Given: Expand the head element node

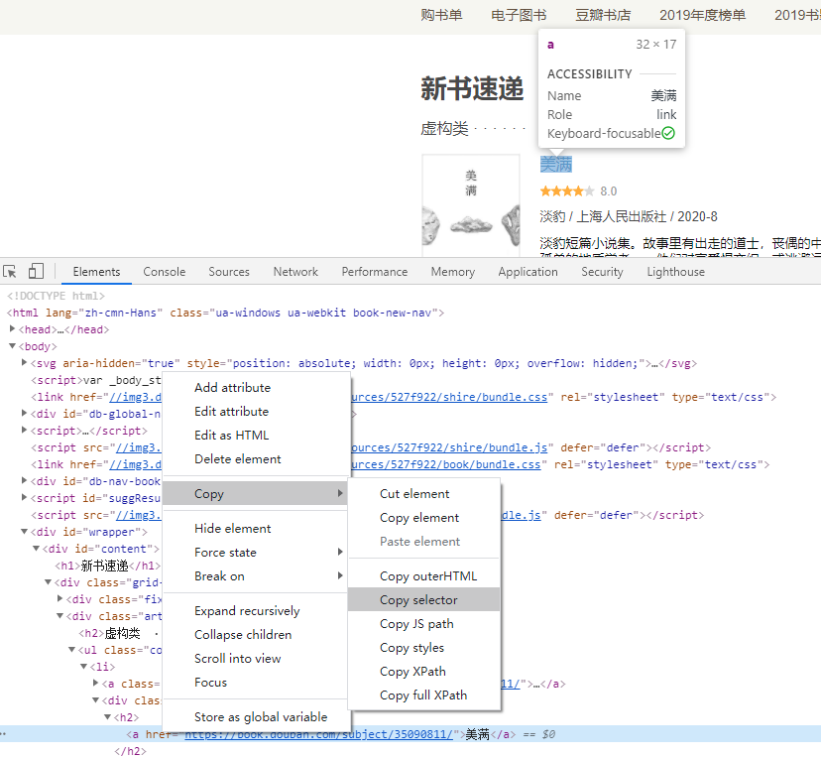Looking at the screenshot, I should [x=13, y=329].
